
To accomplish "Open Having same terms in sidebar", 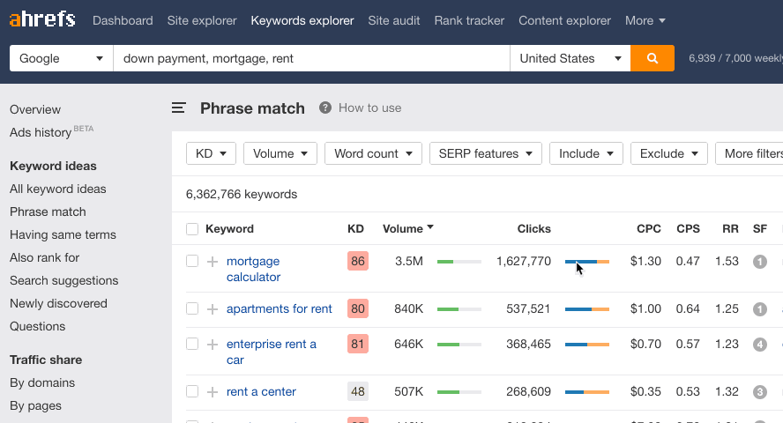I will pyautogui.click(x=63, y=235).
